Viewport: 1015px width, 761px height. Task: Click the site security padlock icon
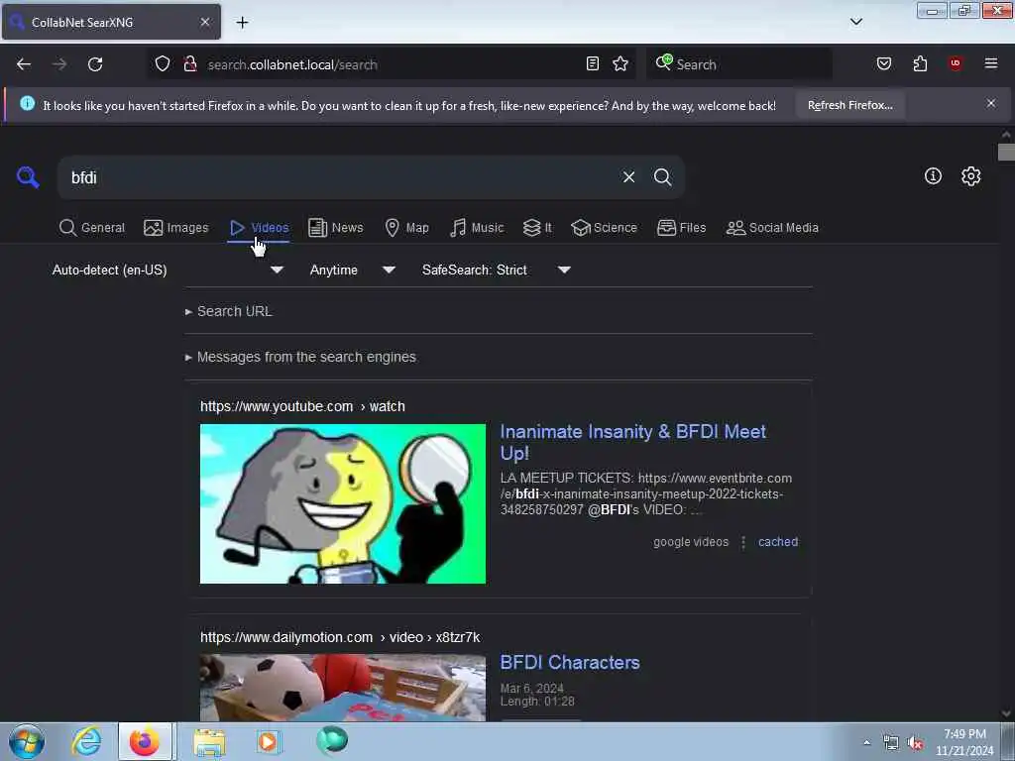(x=189, y=64)
